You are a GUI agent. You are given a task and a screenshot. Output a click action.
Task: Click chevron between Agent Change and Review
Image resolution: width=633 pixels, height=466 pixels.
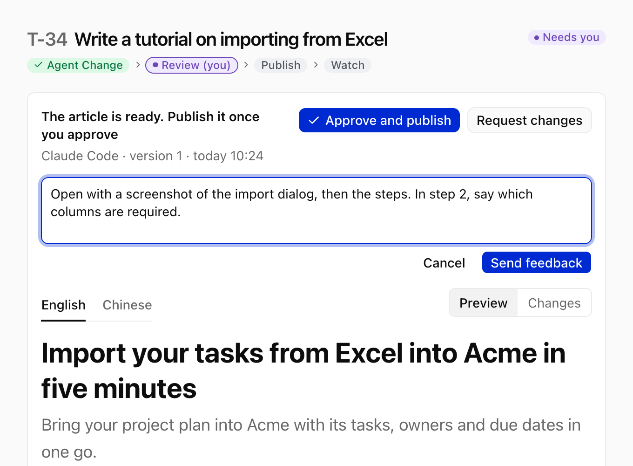138,65
